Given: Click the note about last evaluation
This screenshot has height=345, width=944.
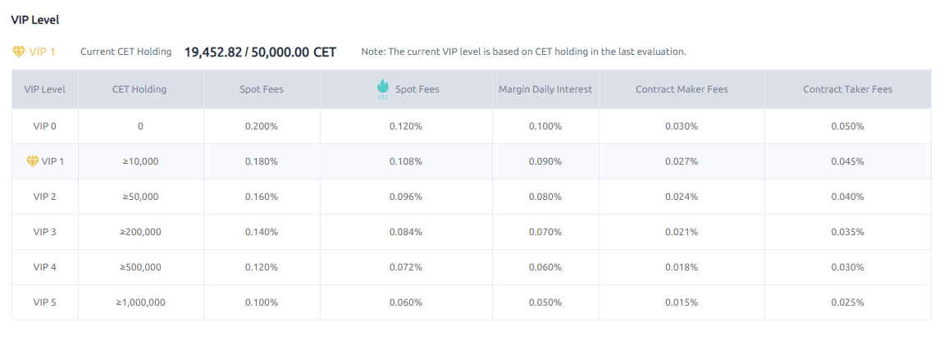Looking at the screenshot, I should (523, 52).
